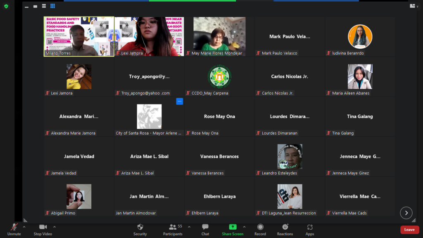Open the Apps panel

point(310,229)
